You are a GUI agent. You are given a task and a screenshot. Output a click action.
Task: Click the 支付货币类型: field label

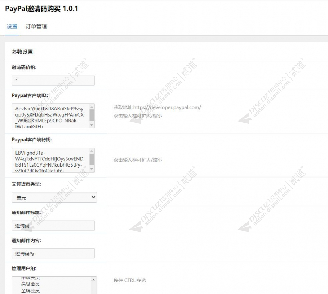tap(26, 184)
